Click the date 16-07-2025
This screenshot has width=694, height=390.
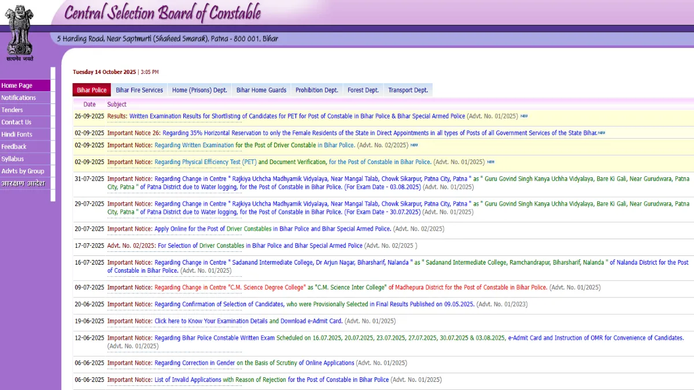tap(90, 262)
